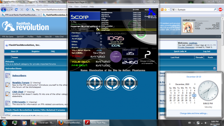The height and width of the screenshot is (126, 224).
Task: Click the Video DB nav item
Action: (x=48, y=37)
